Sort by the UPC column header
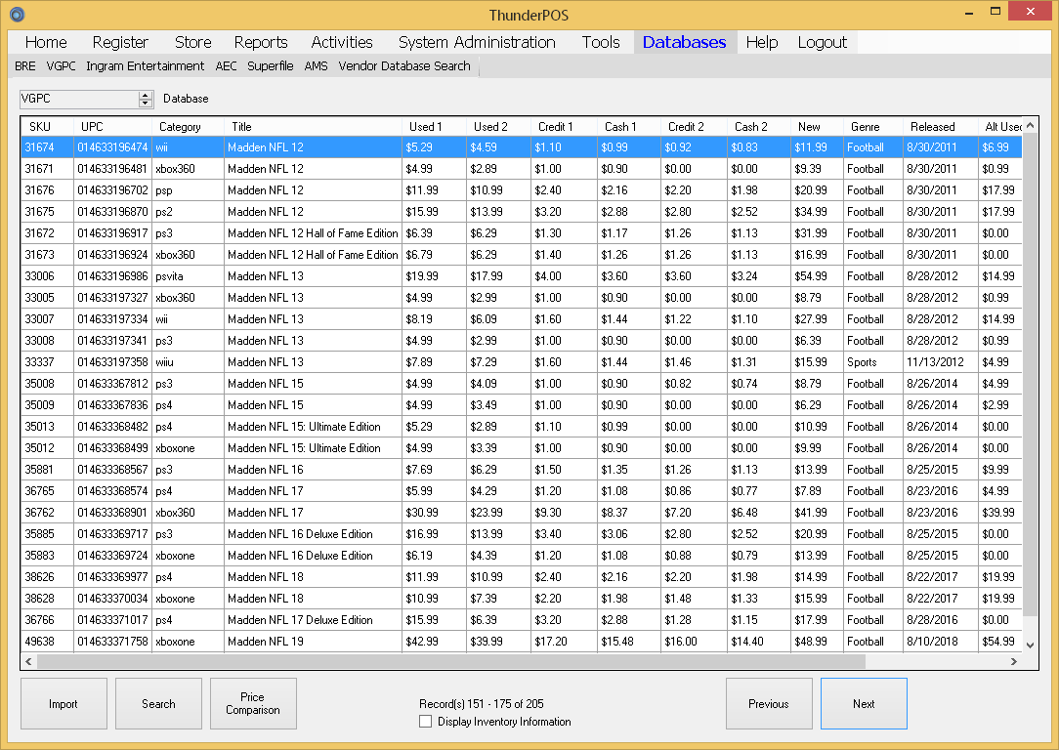Viewport: 1059px width, 750px height. 112,126
